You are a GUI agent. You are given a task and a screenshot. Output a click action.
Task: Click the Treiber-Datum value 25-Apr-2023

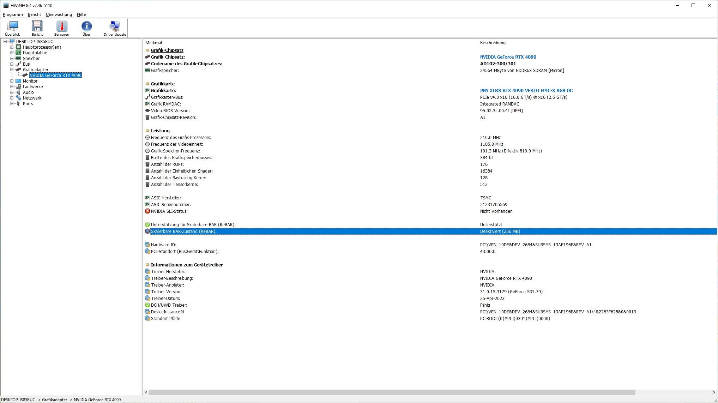click(492, 299)
